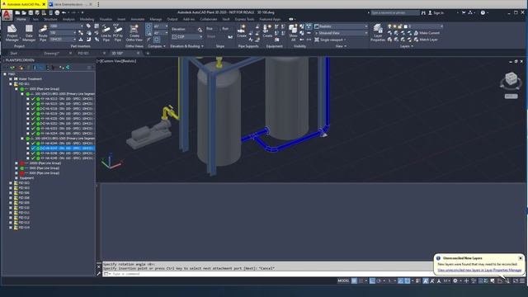The image size is (528, 297).
Task: Expand the 10000 (Pipe Line Group) node
Action: pyautogui.click(x=16, y=163)
